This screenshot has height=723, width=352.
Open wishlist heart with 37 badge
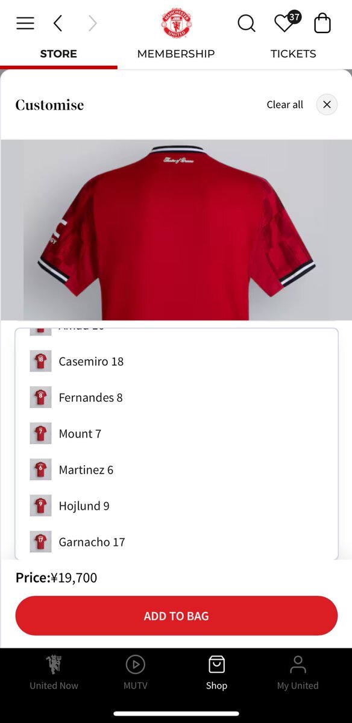click(287, 22)
